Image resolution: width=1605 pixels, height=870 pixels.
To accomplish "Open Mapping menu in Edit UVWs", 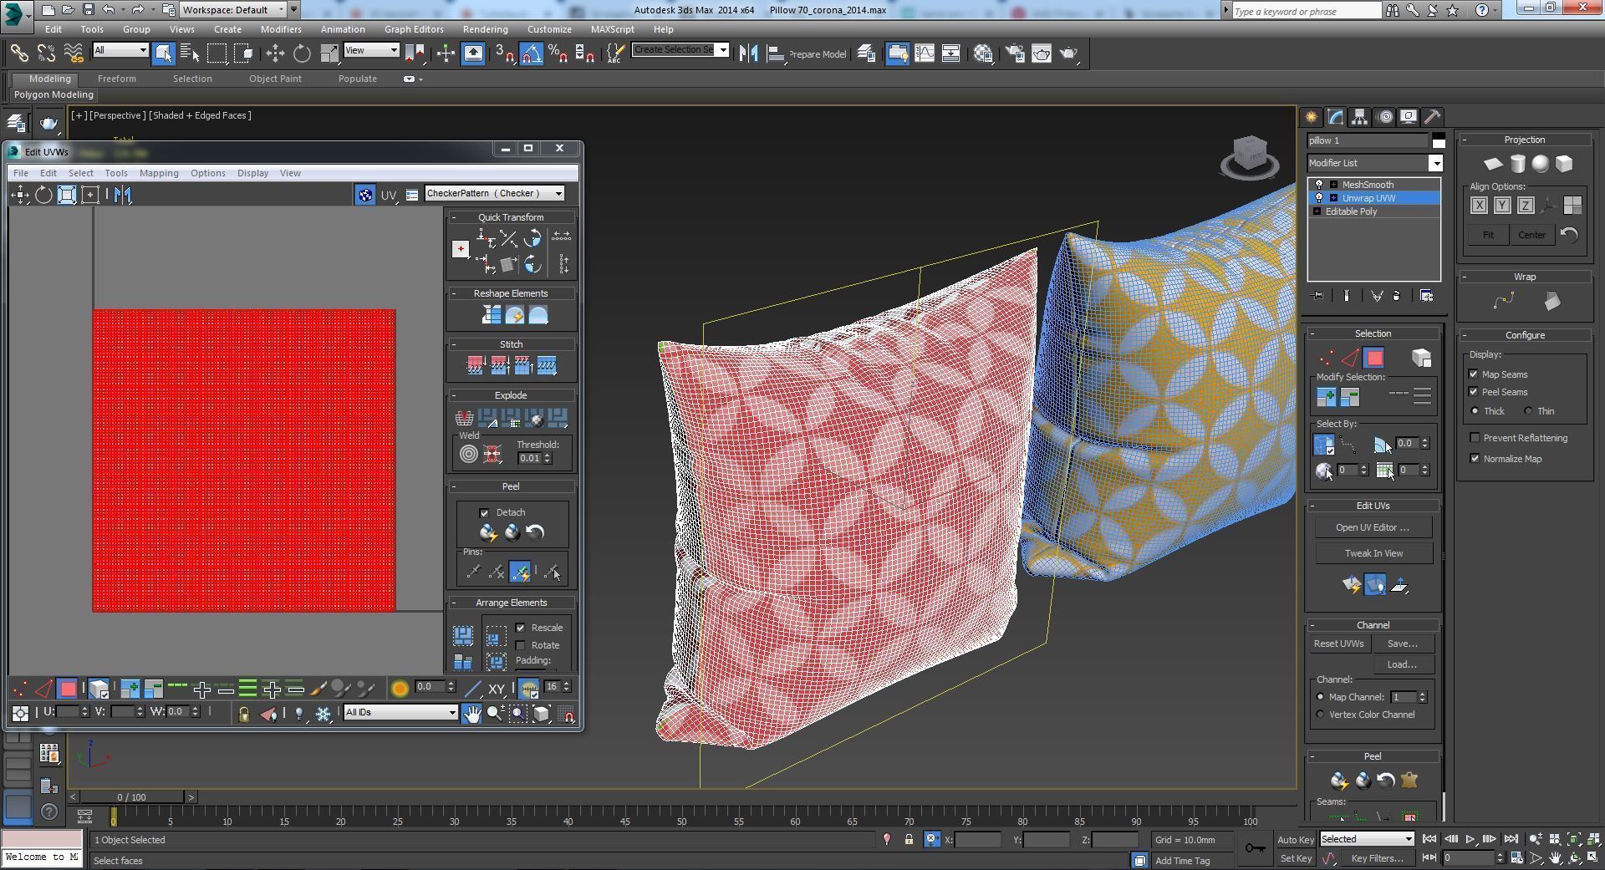I will pos(159,173).
